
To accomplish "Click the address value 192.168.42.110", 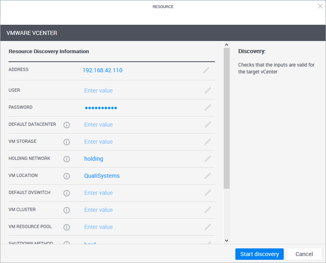I will coord(102,70).
